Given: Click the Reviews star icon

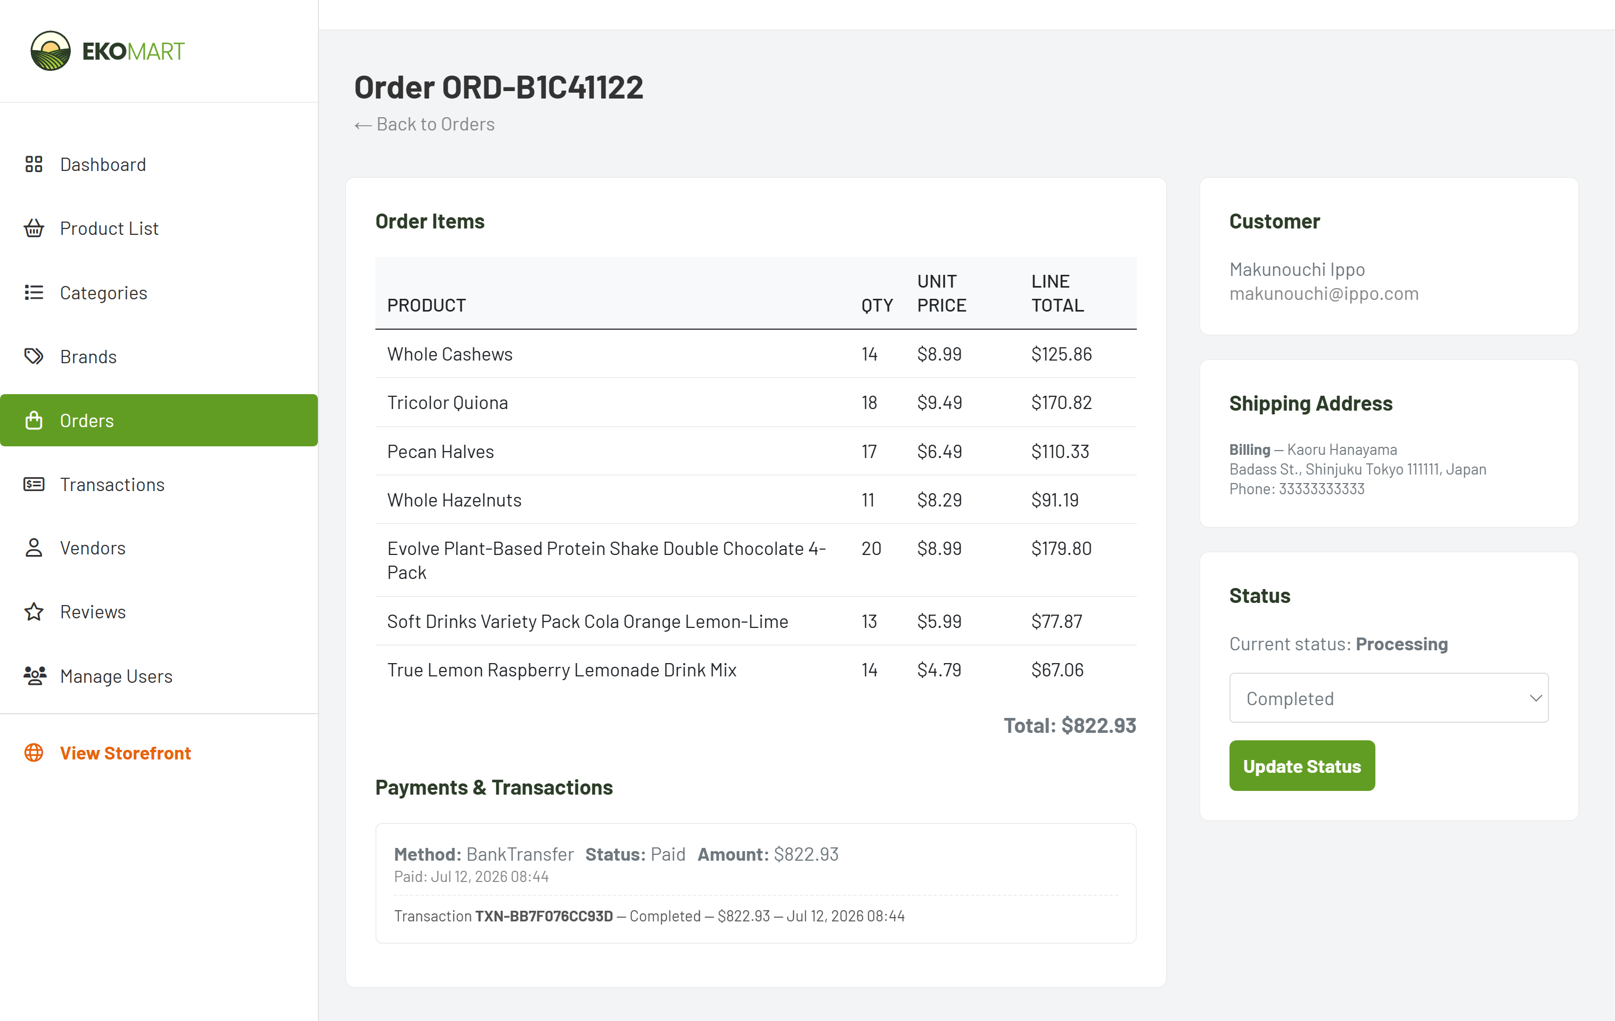Looking at the screenshot, I should tap(34, 612).
